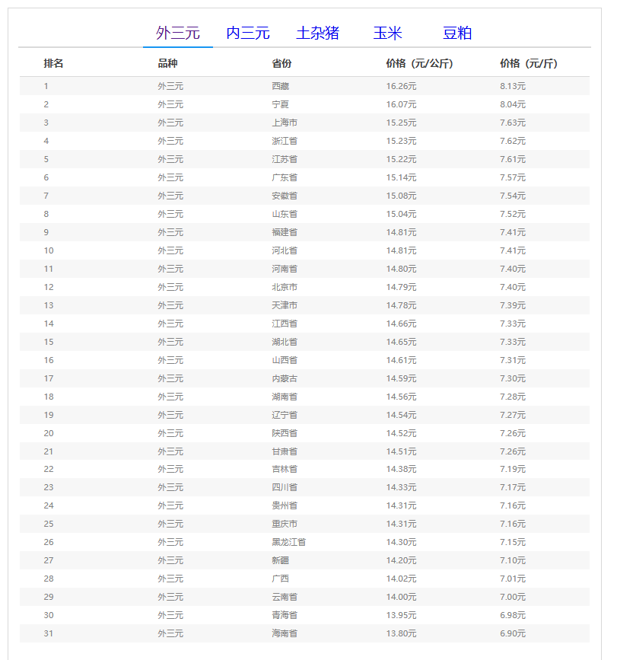
Task: Click the 省份 column header
Action: click(281, 63)
